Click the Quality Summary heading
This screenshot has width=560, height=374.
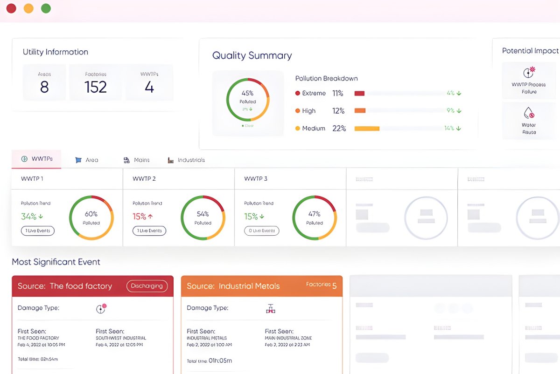(252, 55)
